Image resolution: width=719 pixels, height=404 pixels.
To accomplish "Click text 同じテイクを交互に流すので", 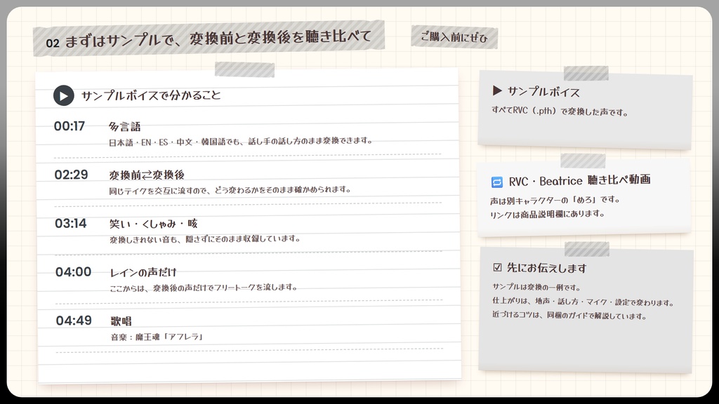I will [x=158, y=191].
